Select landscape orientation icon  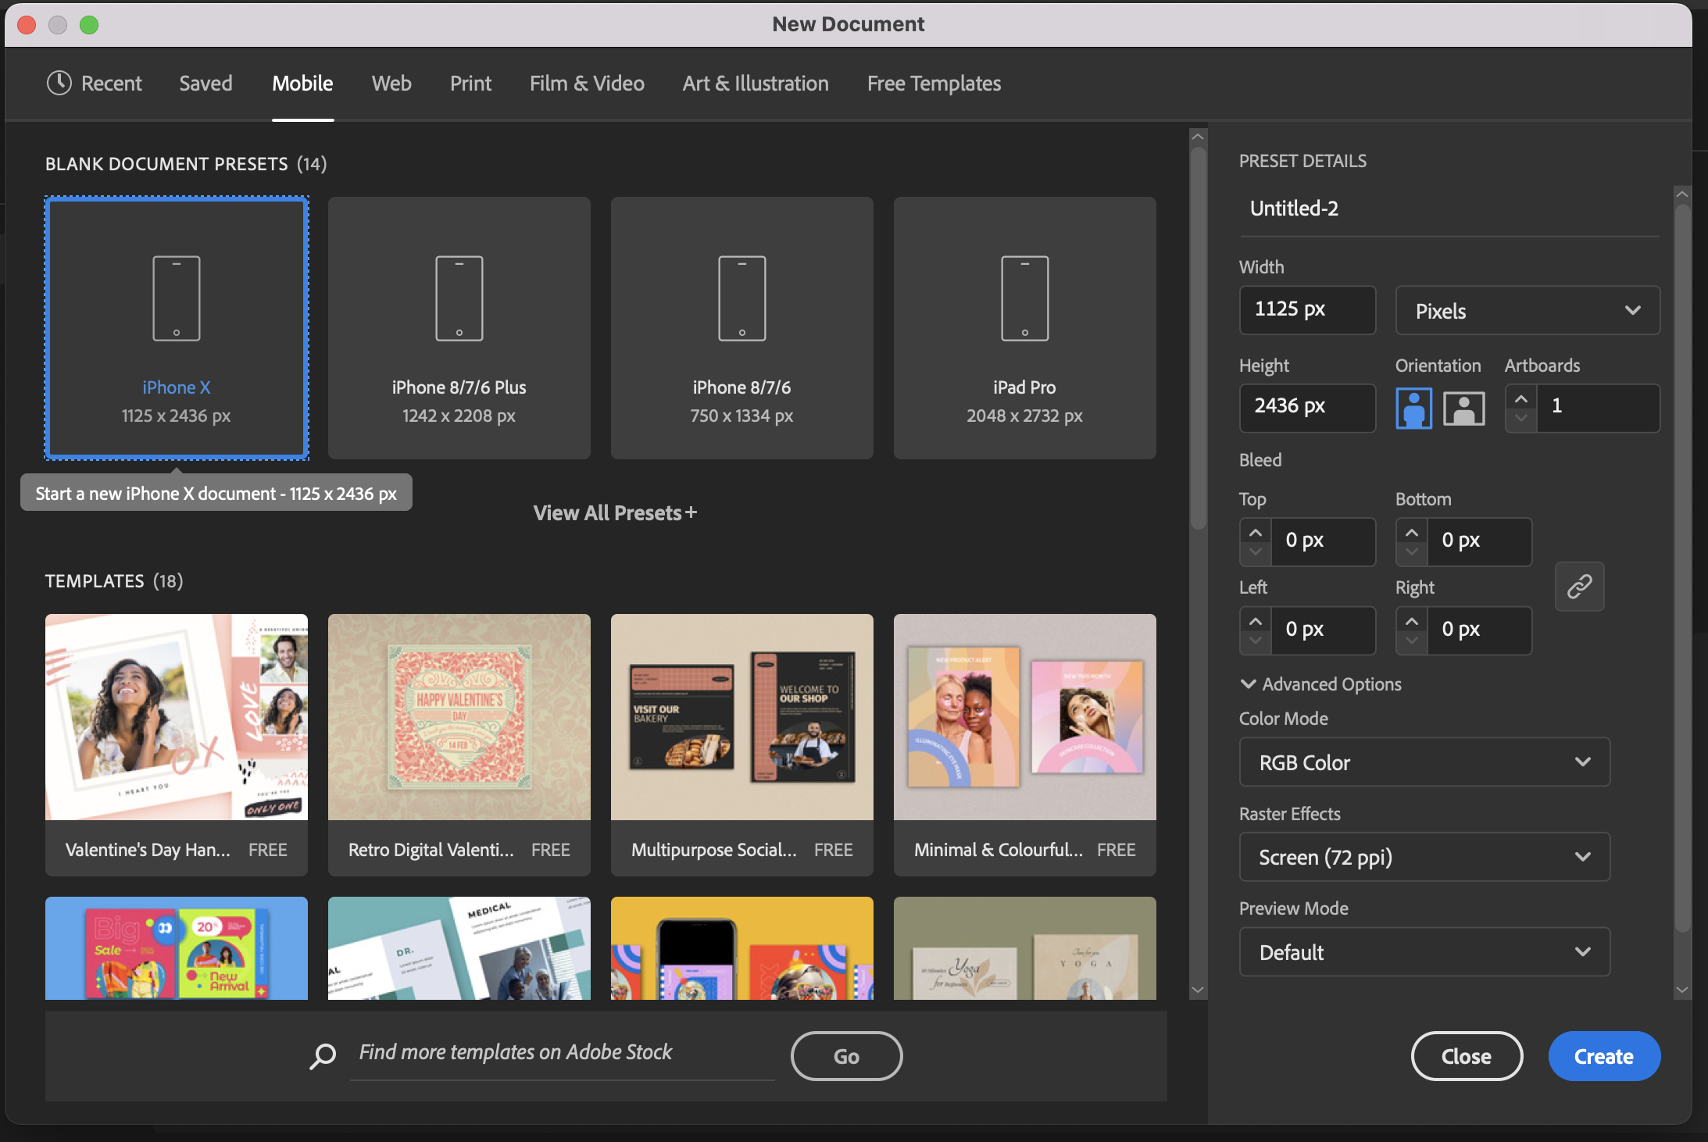coord(1463,408)
